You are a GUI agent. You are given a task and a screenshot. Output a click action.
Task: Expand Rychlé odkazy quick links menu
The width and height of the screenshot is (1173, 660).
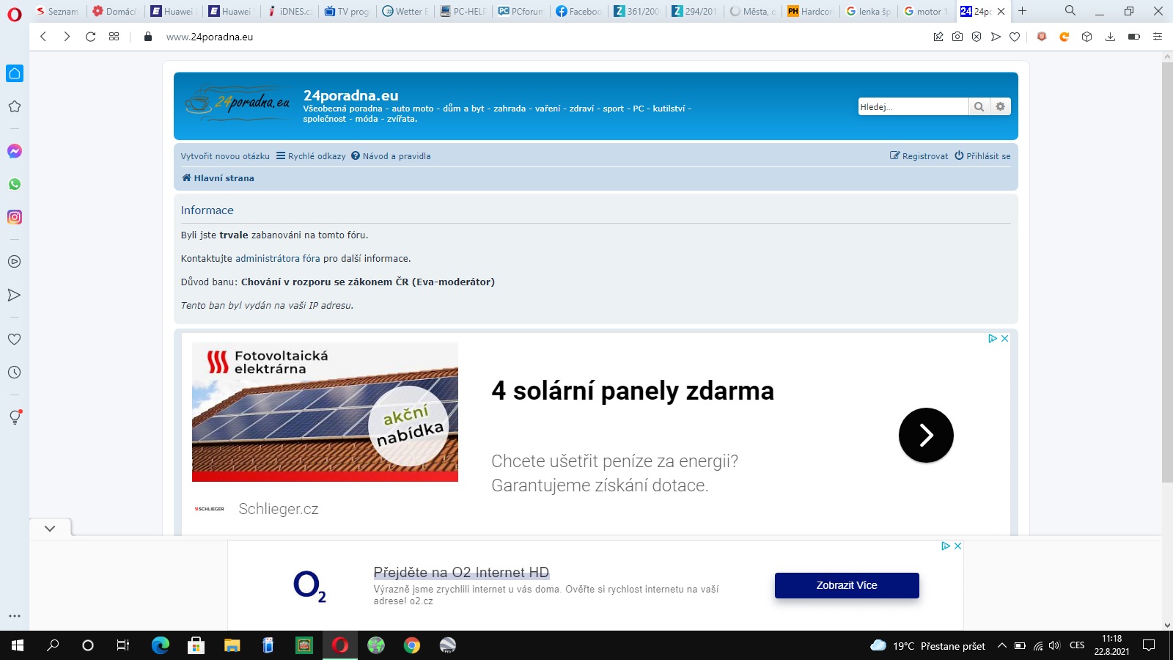click(x=311, y=156)
